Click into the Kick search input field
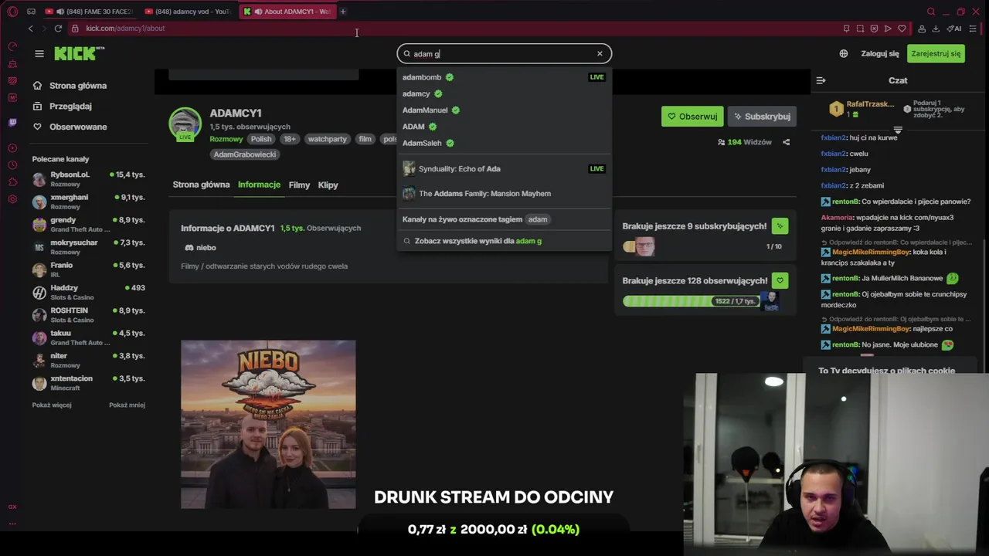This screenshot has width=989, height=556. click(503, 53)
